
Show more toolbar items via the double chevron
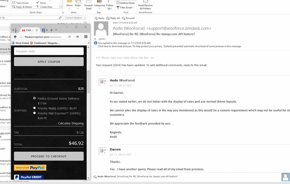(78, 37)
